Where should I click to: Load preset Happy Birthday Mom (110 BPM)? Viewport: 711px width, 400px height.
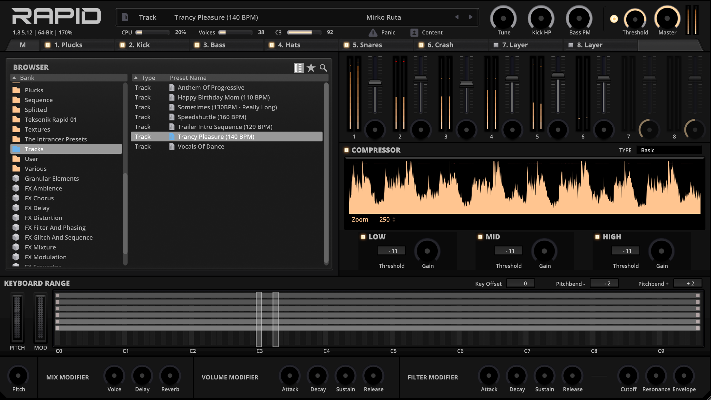point(227,97)
